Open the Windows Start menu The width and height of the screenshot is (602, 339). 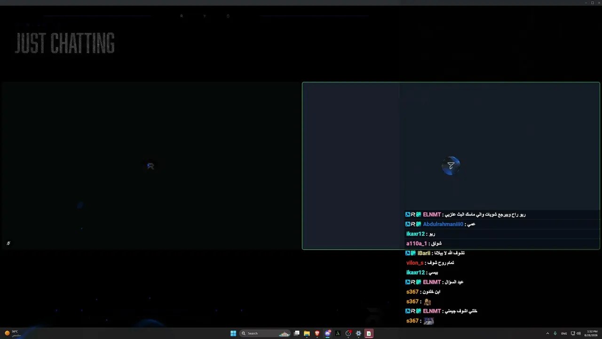coord(233,333)
